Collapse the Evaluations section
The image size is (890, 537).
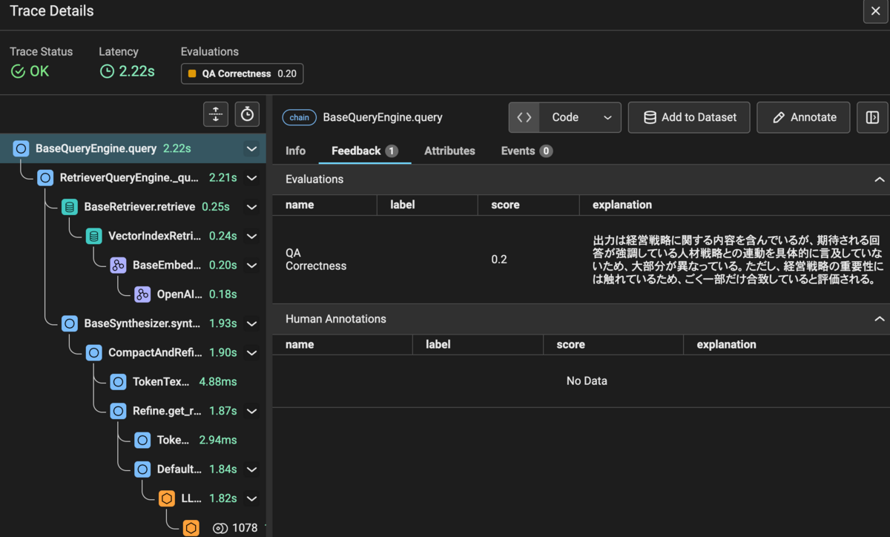[x=879, y=179]
